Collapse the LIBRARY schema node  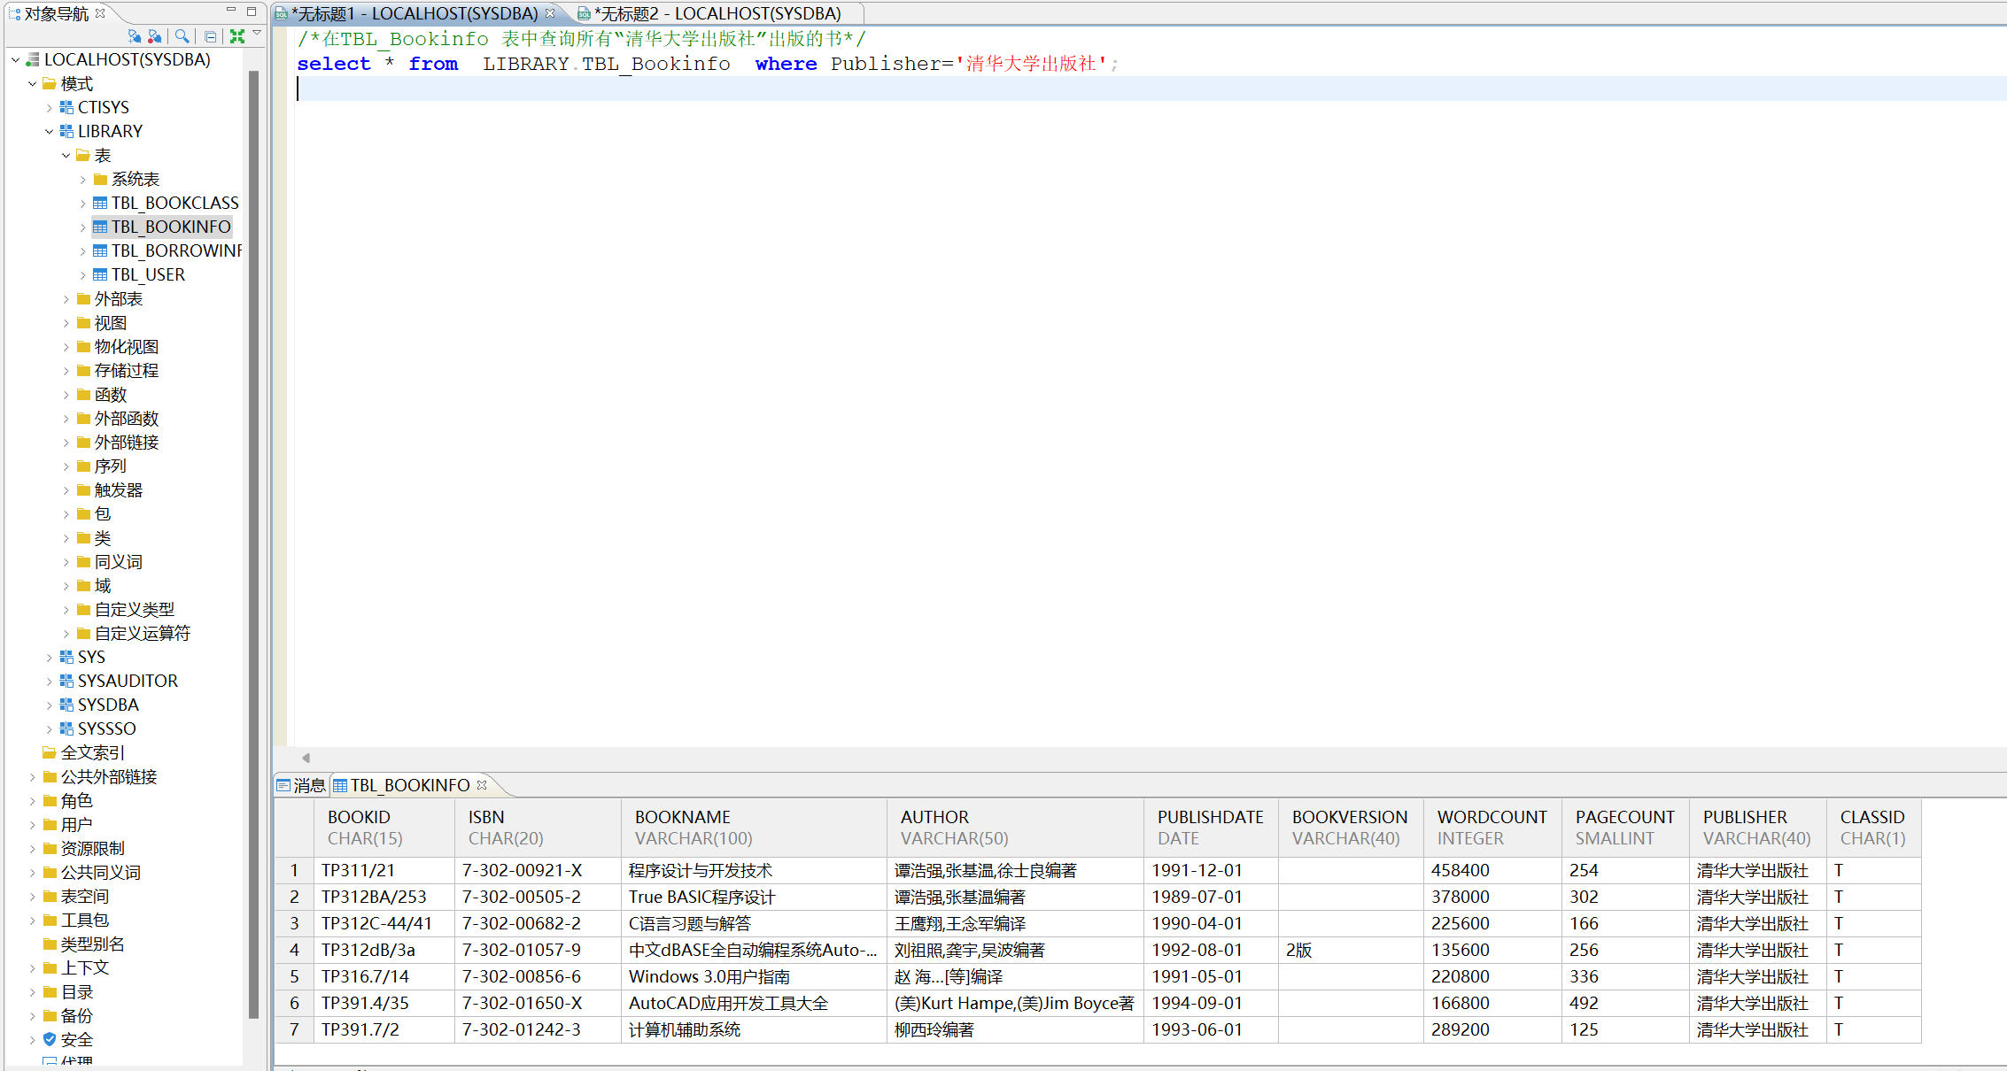point(49,132)
